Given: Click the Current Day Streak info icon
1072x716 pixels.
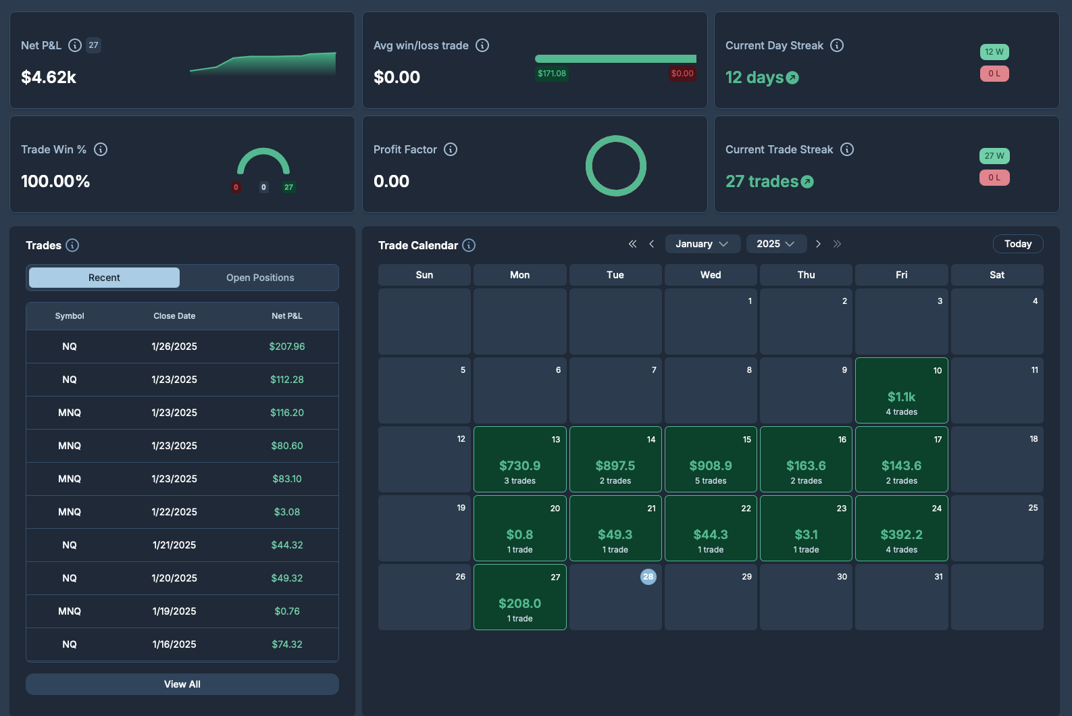Looking at the screenshot, I should pos(837,45).
